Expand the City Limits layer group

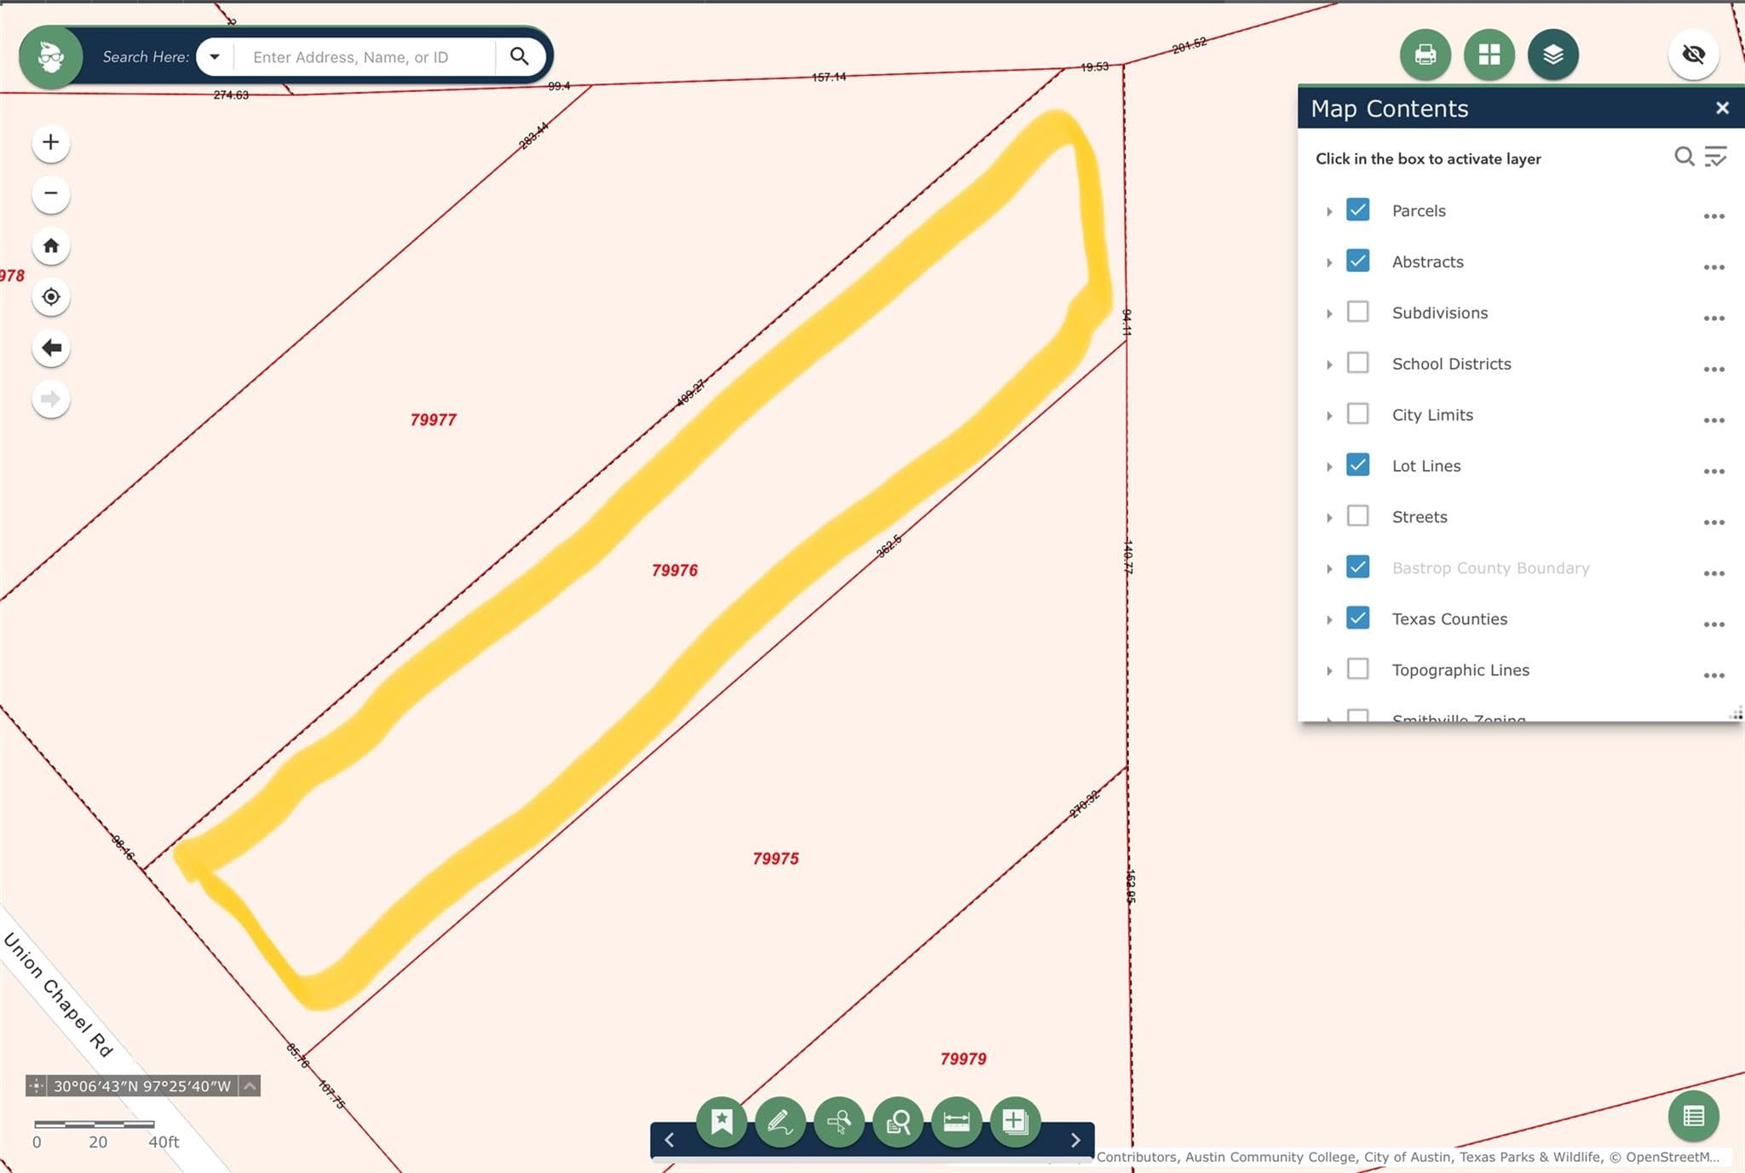coord(1329,416)
